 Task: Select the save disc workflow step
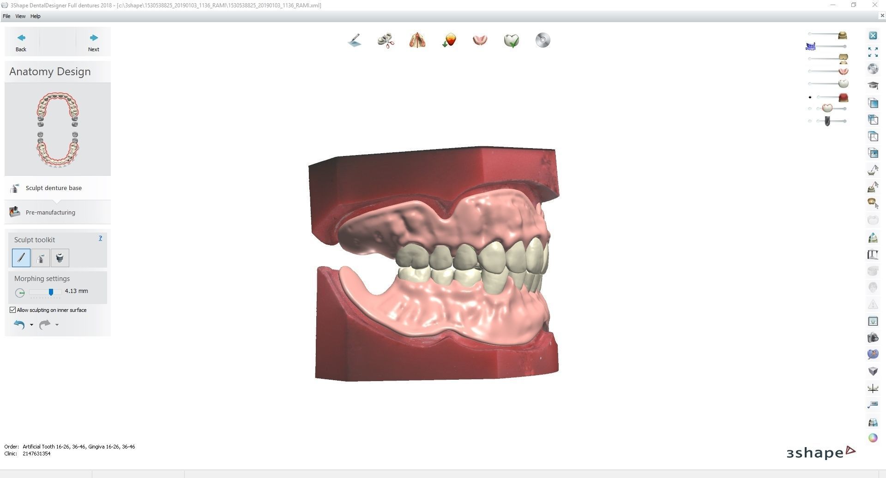(x=543, y=40)
